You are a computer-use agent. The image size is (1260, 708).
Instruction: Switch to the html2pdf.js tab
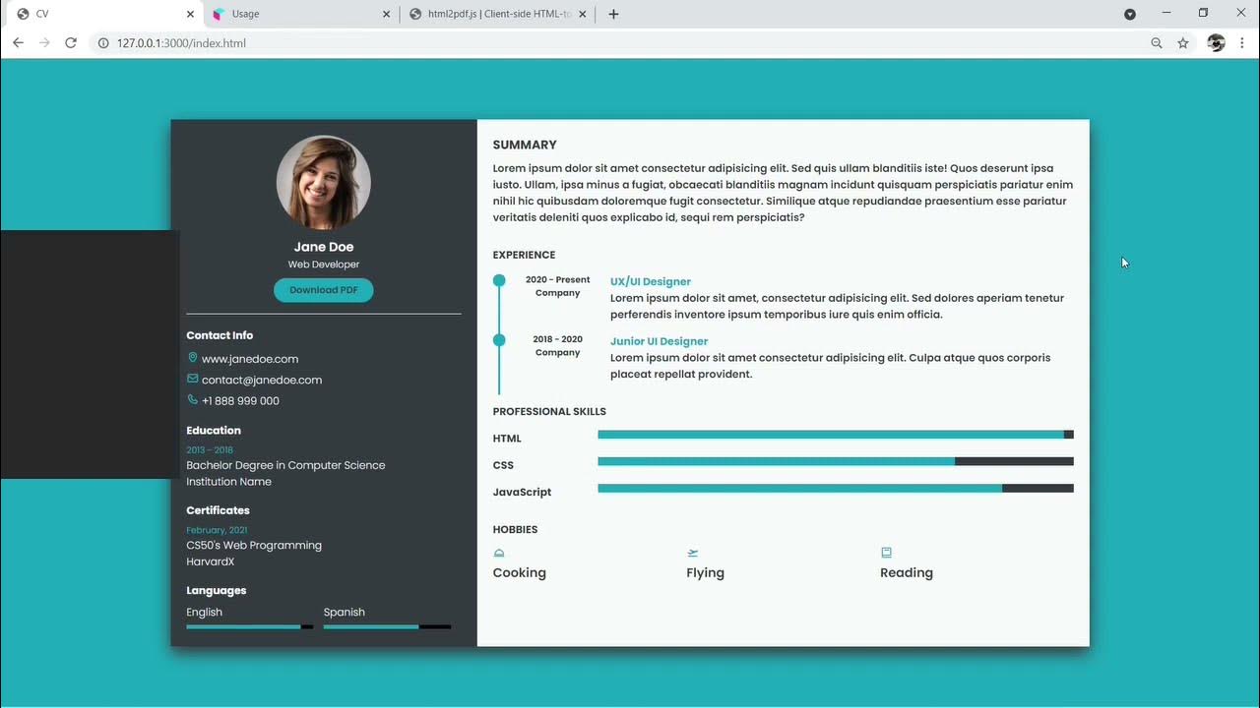(497, 14)
